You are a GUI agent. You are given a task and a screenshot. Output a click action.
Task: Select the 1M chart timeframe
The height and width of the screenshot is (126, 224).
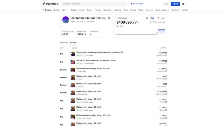(x=158, y=18)
